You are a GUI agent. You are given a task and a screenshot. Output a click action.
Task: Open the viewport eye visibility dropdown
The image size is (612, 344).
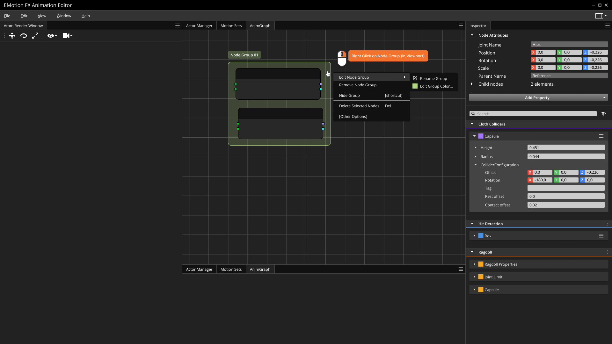click(52, 36)
